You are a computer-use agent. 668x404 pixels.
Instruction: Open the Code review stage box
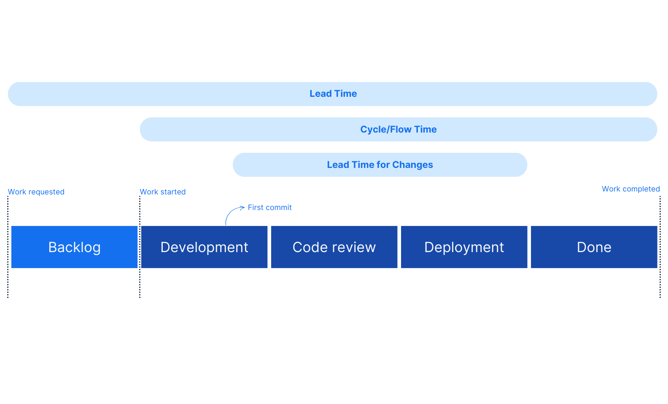click(x=334, y=247)
